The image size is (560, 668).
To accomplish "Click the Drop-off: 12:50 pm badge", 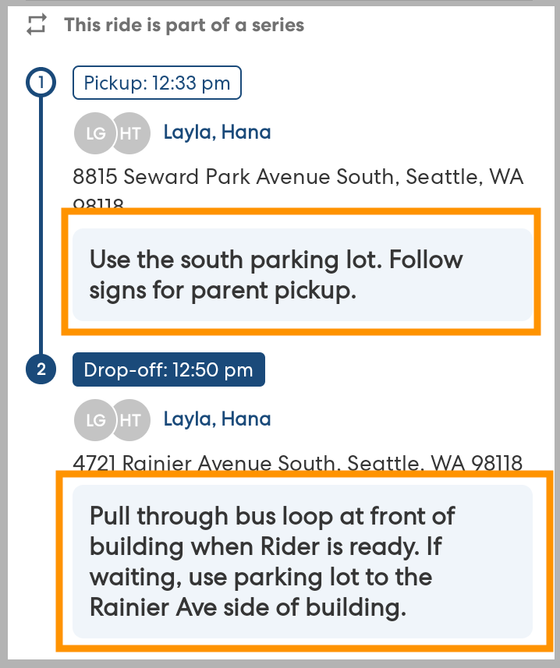I will 168,370.
